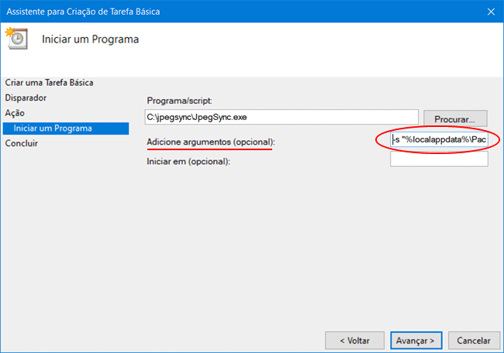The height and width of the screenshot is (353, 504).
Task: Go to the Disparador step in sidebar
Action: (26, 98)
